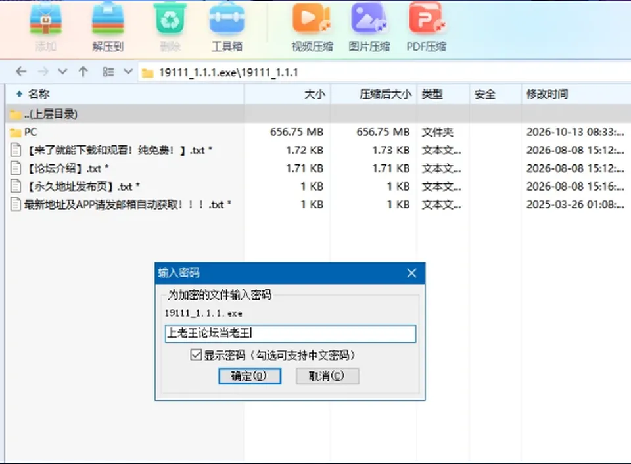
Task: Click the 656.75 MB size cell of PC
Action: coord(296,132)
